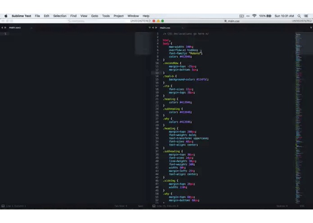Viewport: 313px width, 223px height.
Task: Open the Project menu
Action: click(x=118, y=16)
